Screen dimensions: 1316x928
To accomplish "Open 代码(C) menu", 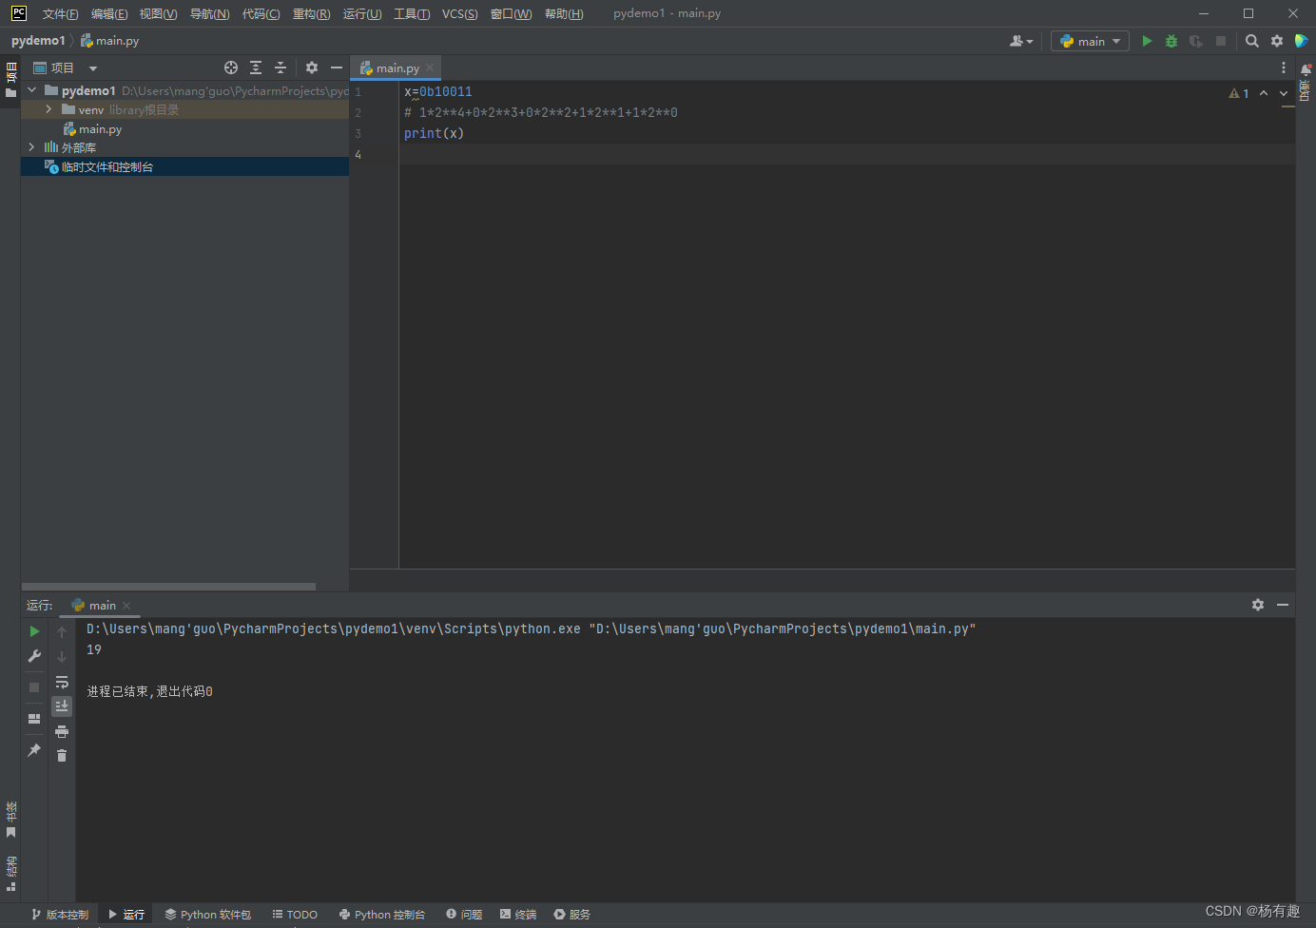I will pyautogui.click(x=261, y=13).
